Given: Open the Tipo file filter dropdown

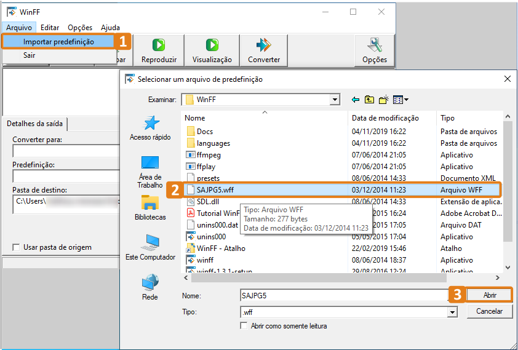Looking at the screenshot, I should point(452,312).
